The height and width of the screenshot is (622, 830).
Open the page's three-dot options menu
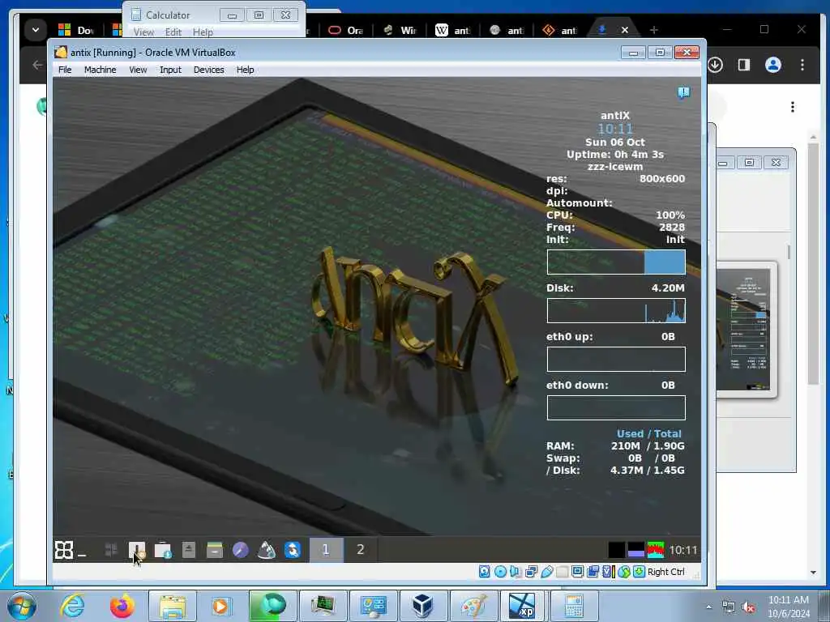[793, 107]
